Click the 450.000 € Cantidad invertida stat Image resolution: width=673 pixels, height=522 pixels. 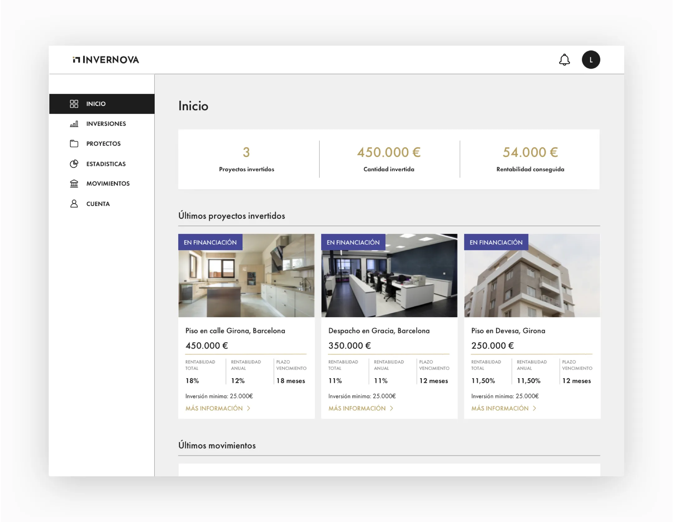[389, 152]
